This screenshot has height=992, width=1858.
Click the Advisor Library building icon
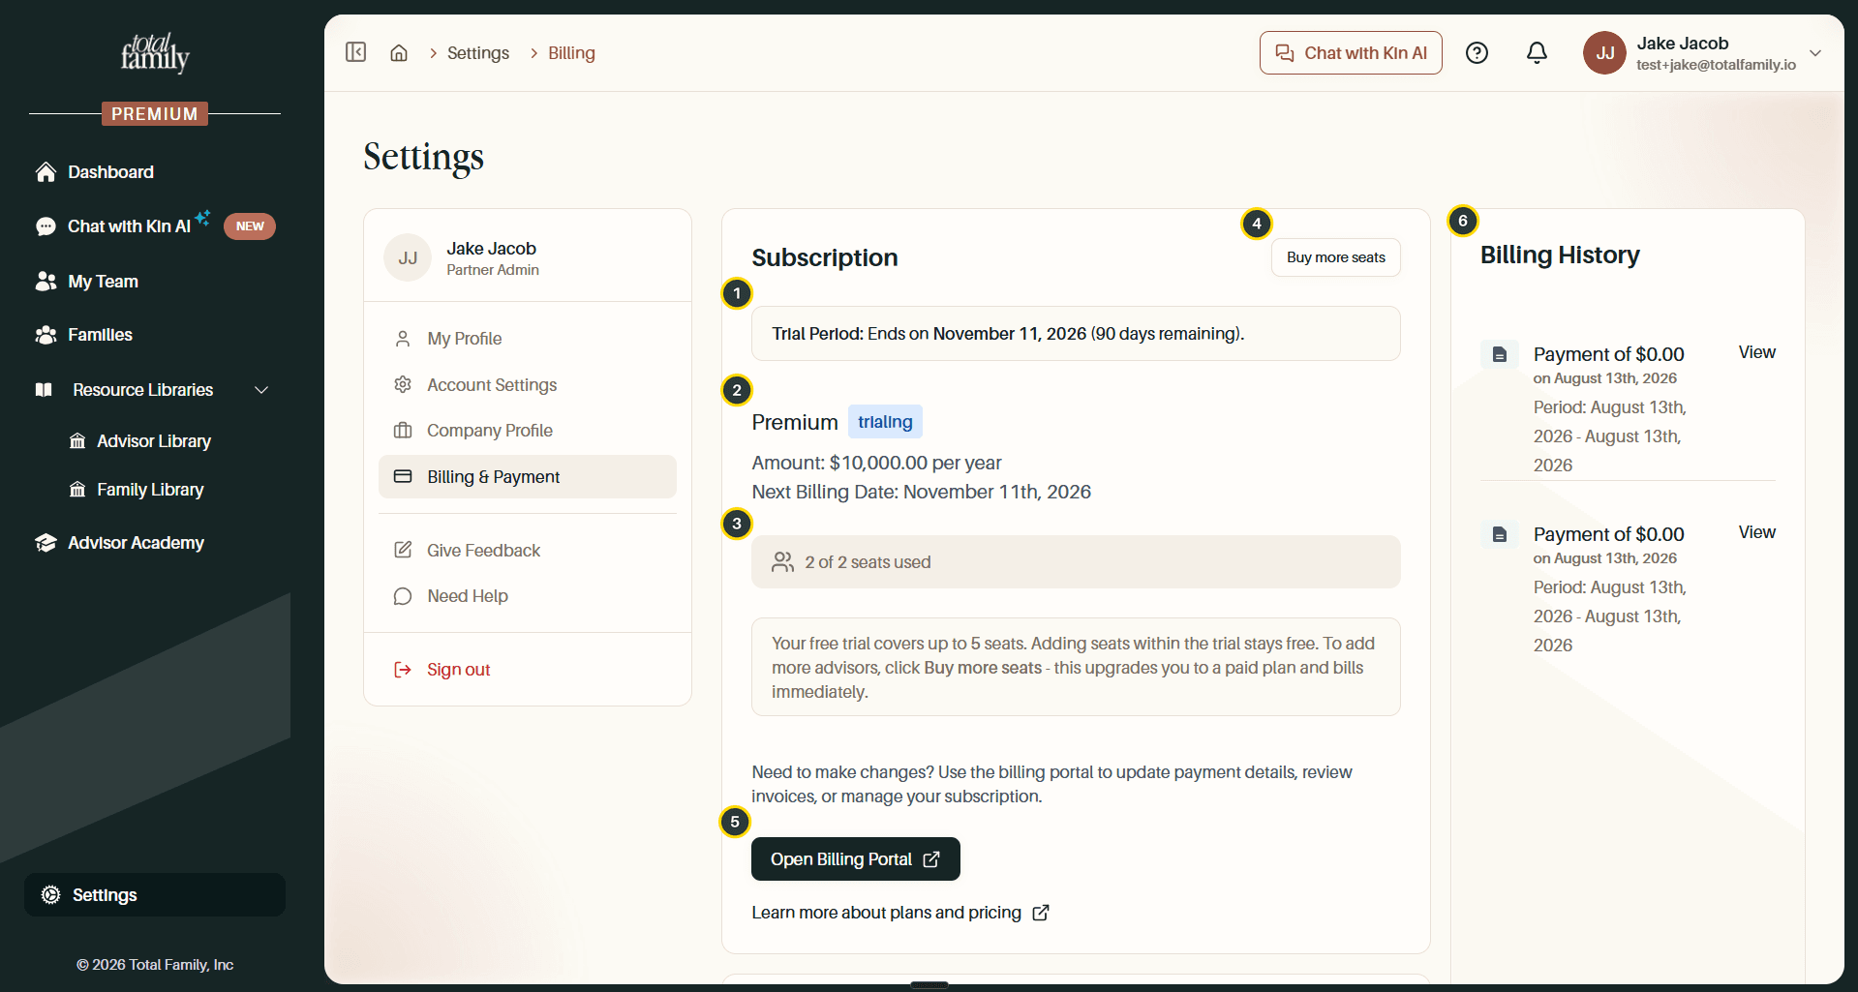pos(77,441)
